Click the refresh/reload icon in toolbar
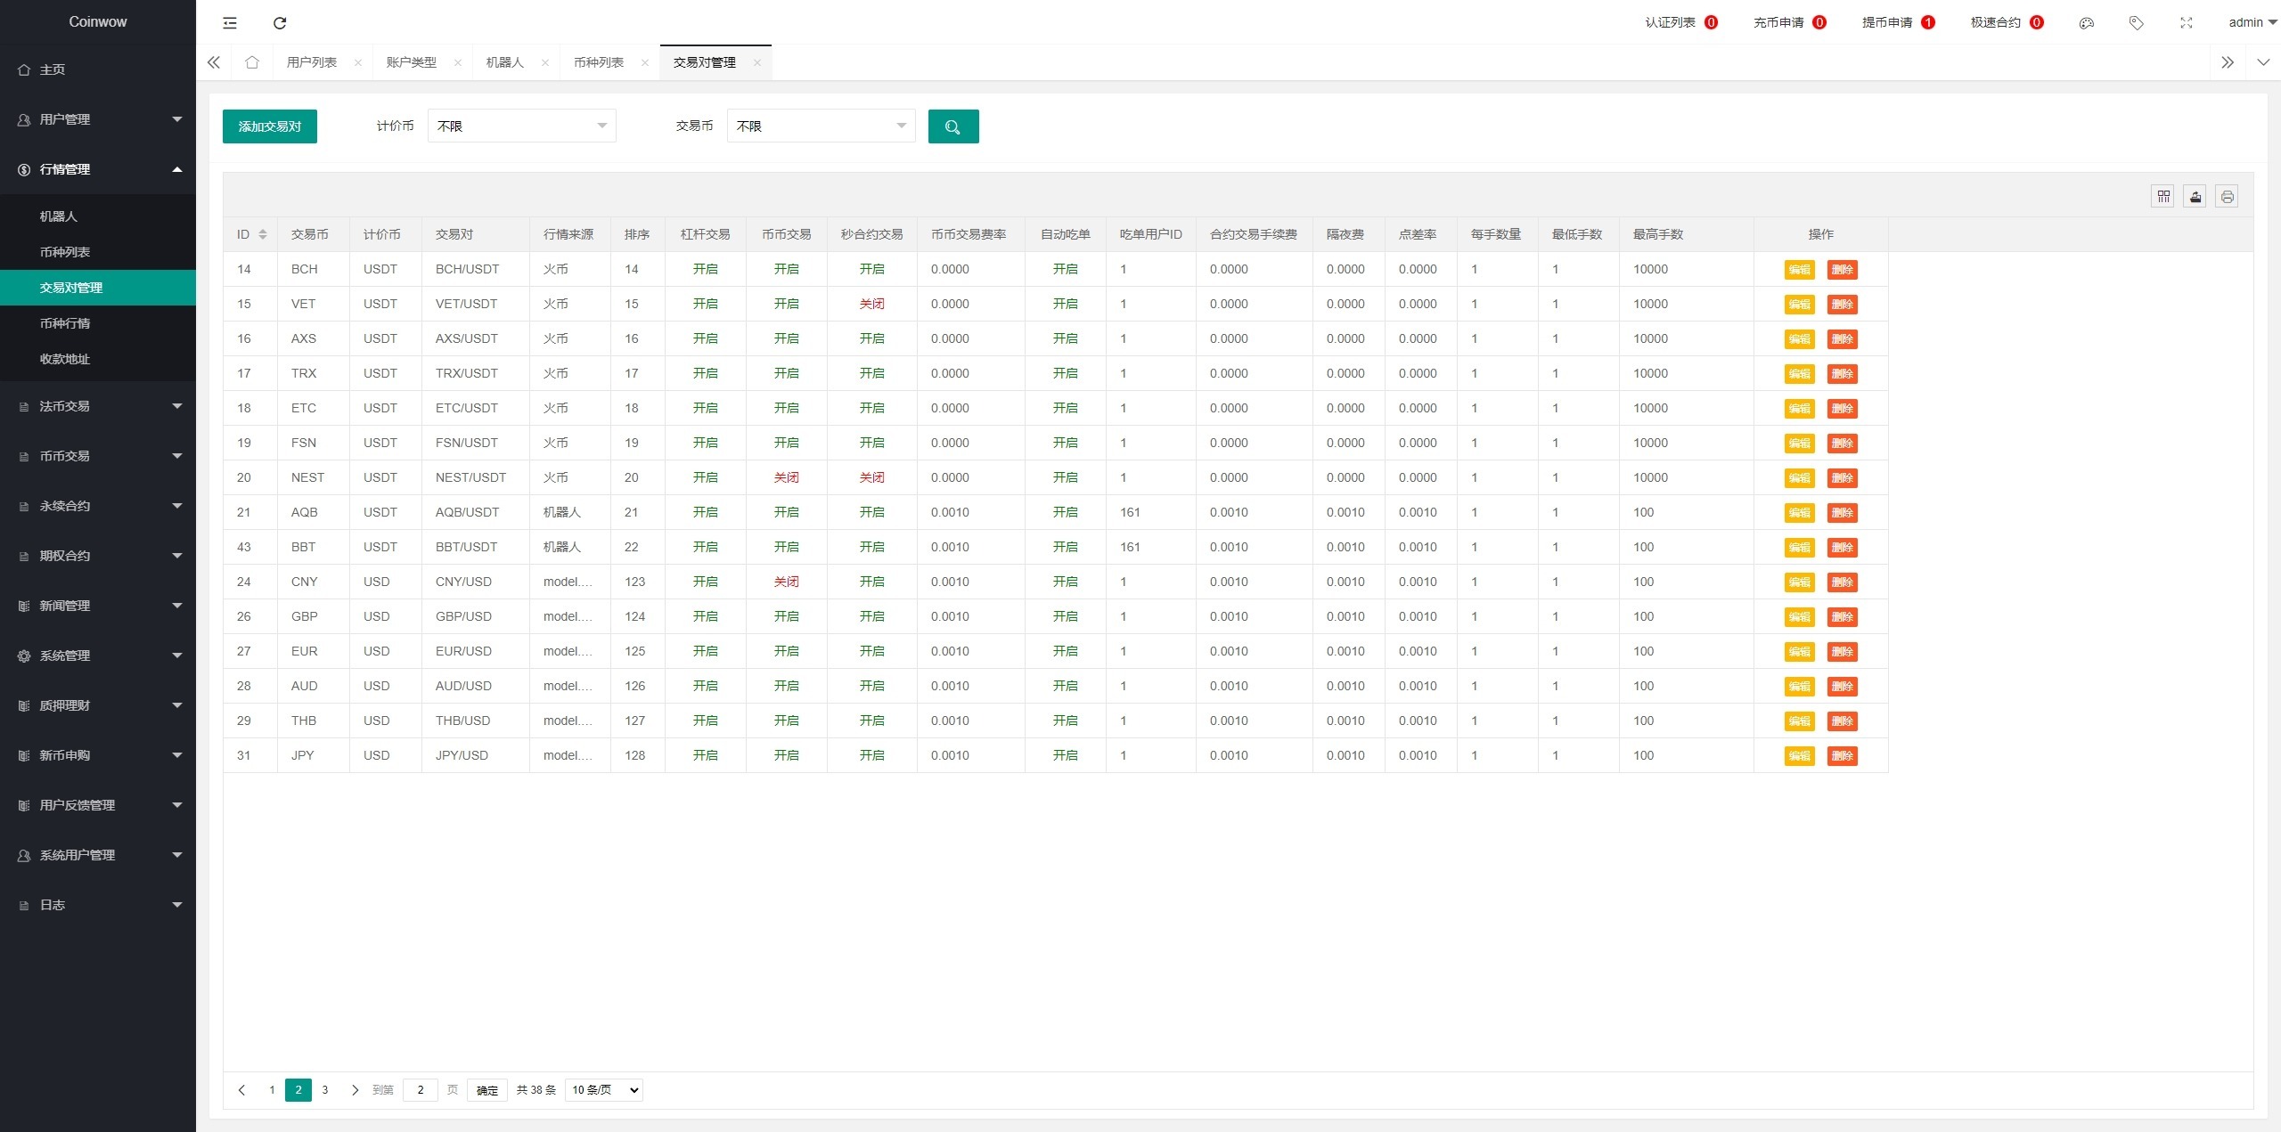This screenshot has height=1132, width=2281. pos(278,22)
